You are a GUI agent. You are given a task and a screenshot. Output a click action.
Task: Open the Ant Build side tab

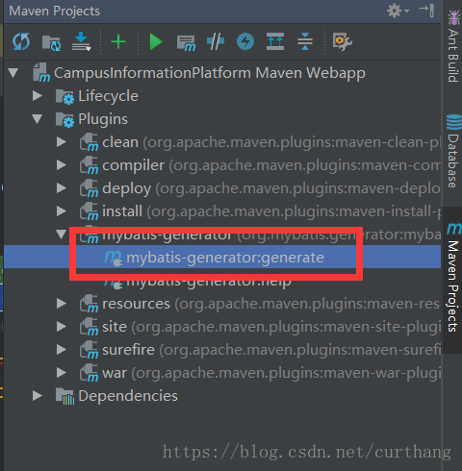453,45
